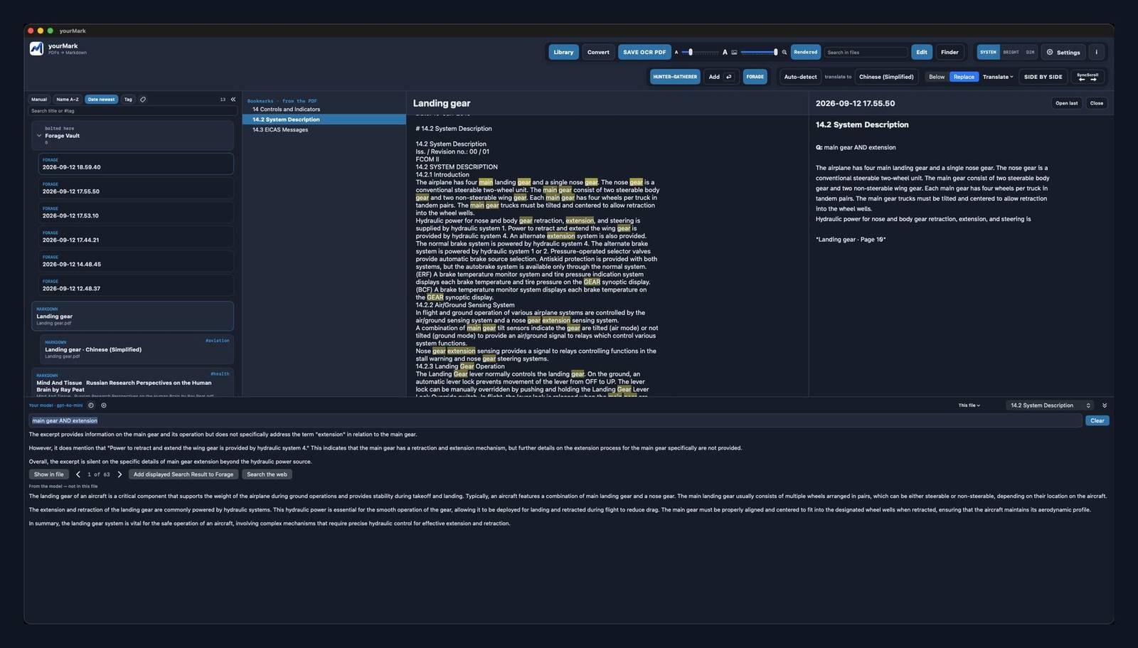
Task: Click Add displayed Search Result to Forage
Action: [x=184, y=474]
